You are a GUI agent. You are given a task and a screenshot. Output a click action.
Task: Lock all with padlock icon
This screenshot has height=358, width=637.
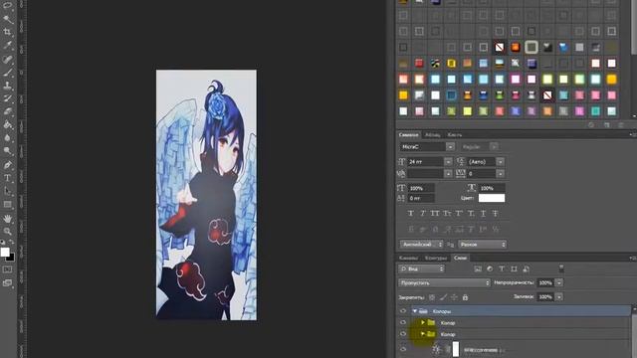(x=465, y=297)
